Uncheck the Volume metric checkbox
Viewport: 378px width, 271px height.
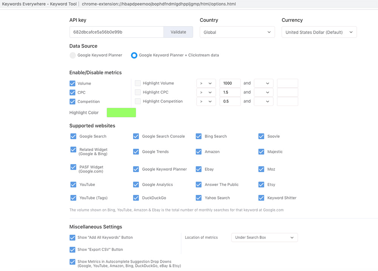tap(73, 83)
